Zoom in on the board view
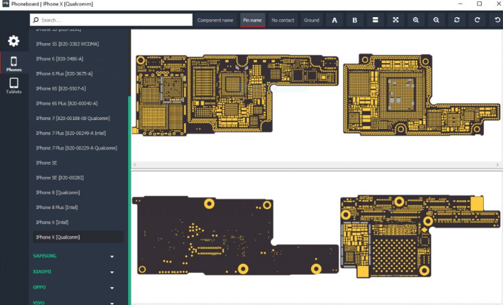Image resolution: width=503 pixels, height=305 pixels. [x=416, y=20]
